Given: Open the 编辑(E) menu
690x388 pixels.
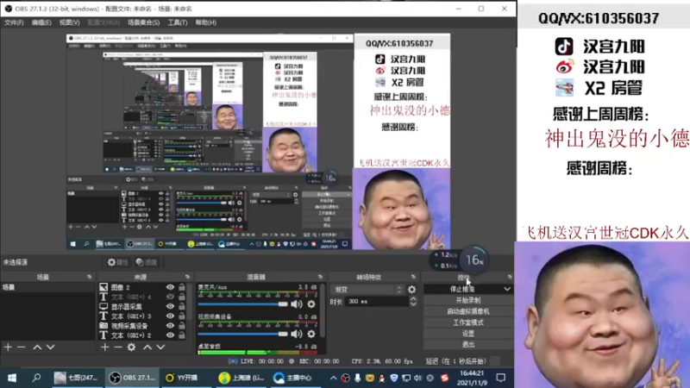Looking at the screenshot, I should (41, 22).
